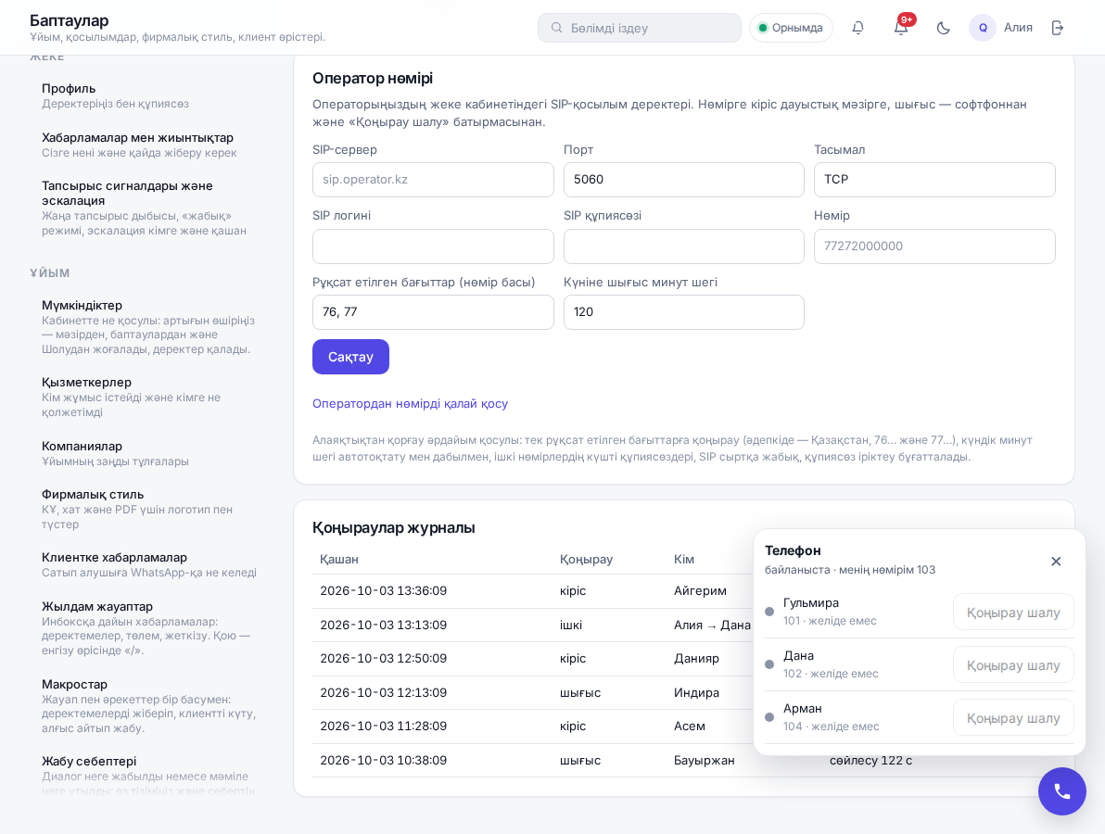Screen dimensions: 1105x834
Task: Toggle the Орнымда presence status
Action: (791, 28)
